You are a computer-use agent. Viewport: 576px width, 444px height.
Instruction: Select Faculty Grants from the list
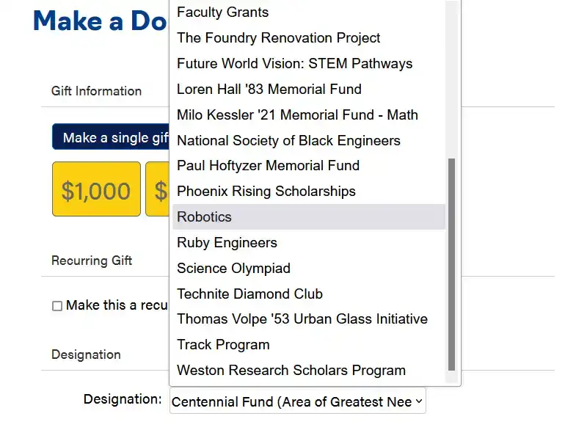223,12
